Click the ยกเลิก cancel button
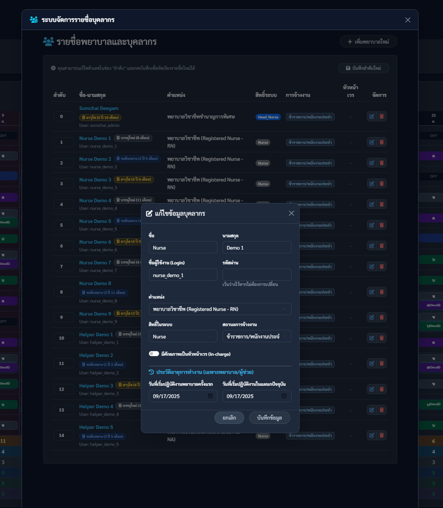The height and width of the screenshot is (508, 443). point(229,418)
